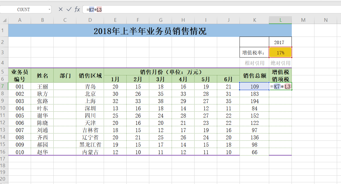The height and width of the screenshot is (184, 341).
Task: Select column K header
Action: coord(254,20)
